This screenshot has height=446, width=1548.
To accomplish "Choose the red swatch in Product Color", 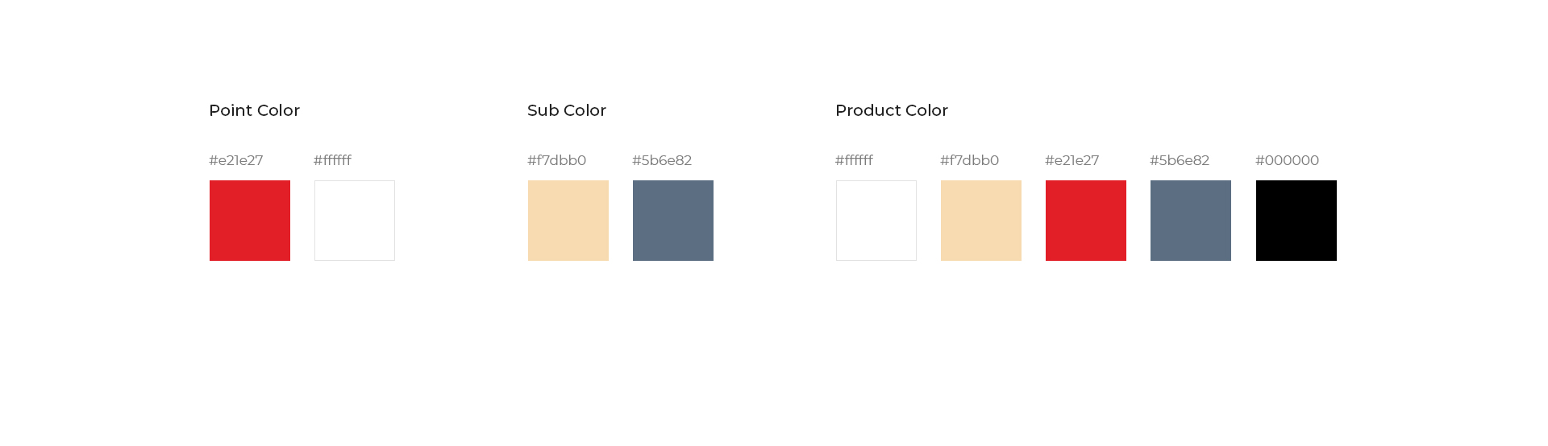I will click(1086, 221).
